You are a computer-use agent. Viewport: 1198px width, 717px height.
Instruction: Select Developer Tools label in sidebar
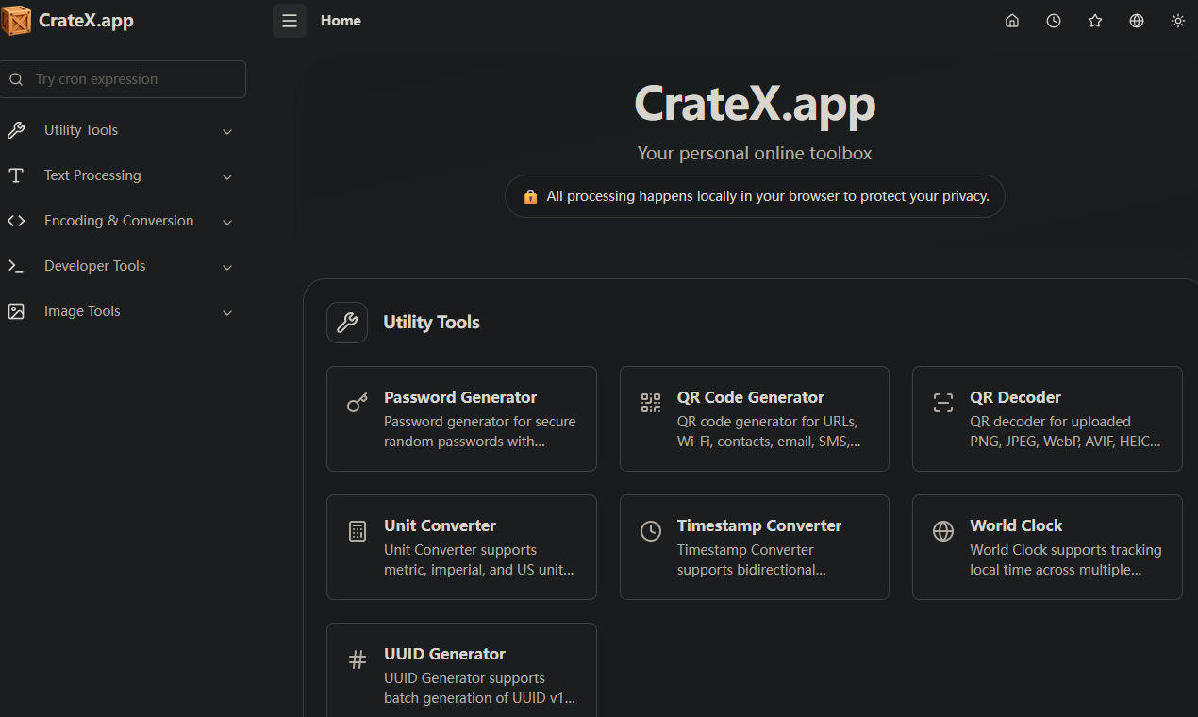94,266
